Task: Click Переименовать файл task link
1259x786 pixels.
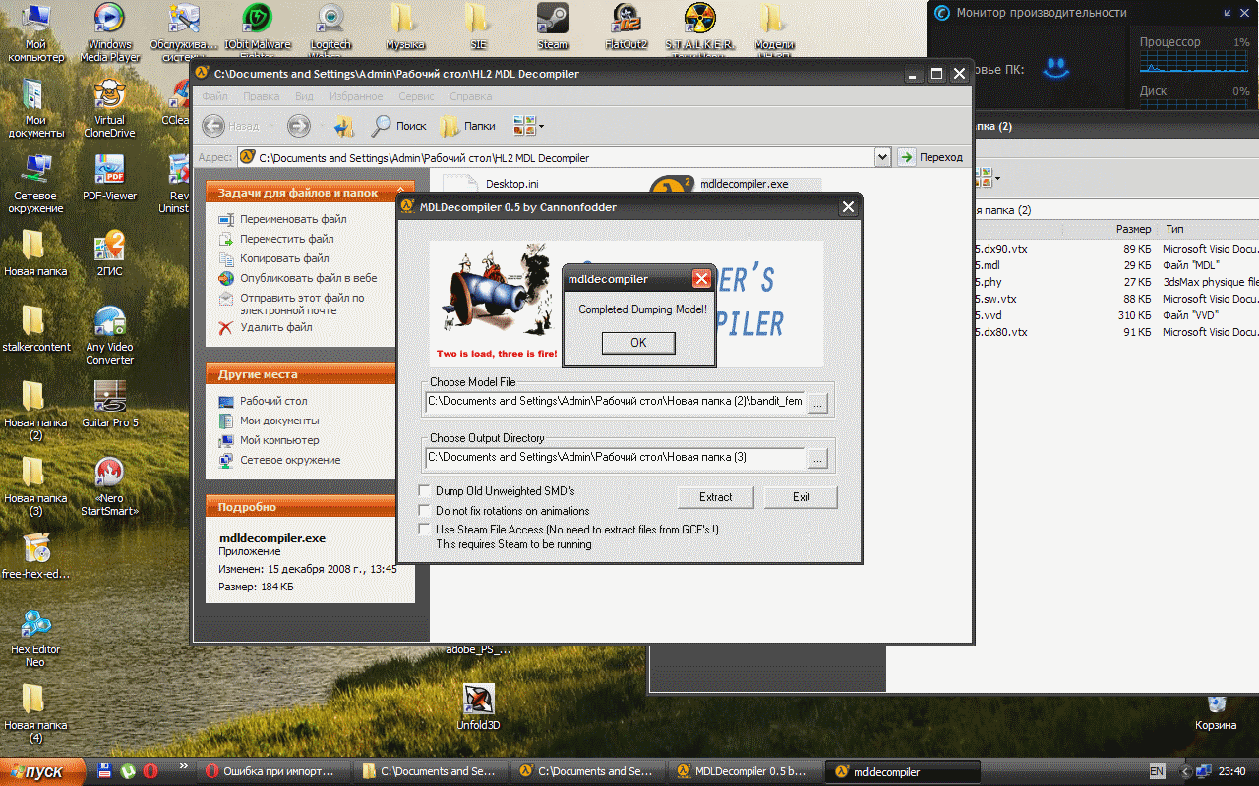Action: tap(293, 219)
